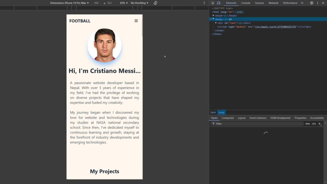Click the scroll badge on html element
The width and height of the screenshot is (327, 184).
(x=239, y=12)
